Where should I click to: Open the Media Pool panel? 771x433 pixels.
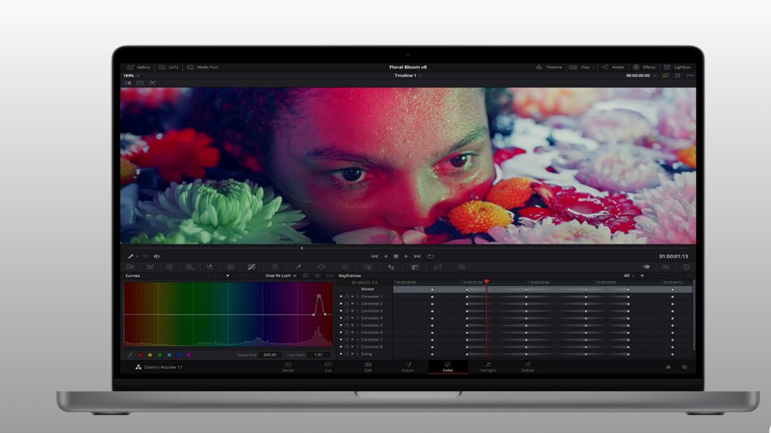203,67
